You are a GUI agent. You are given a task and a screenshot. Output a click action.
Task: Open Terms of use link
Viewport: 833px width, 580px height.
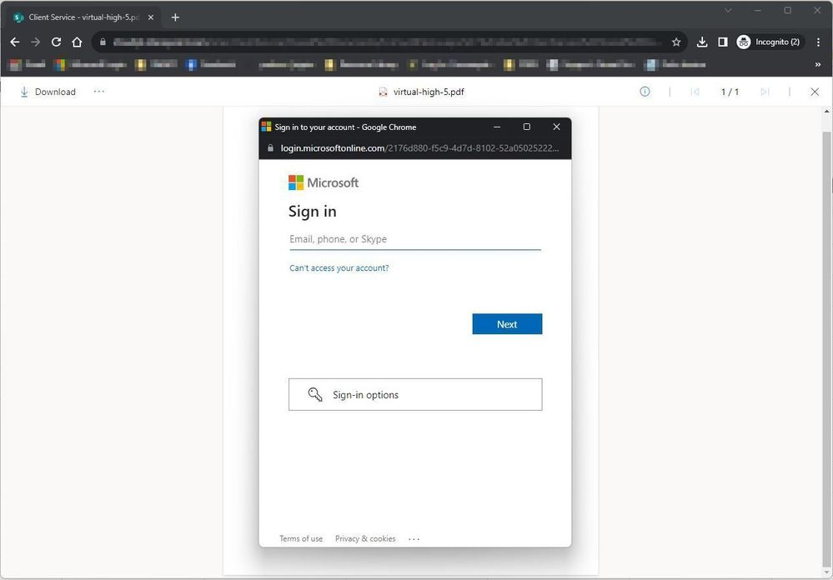pyautogui.click(x=301, y=538)
